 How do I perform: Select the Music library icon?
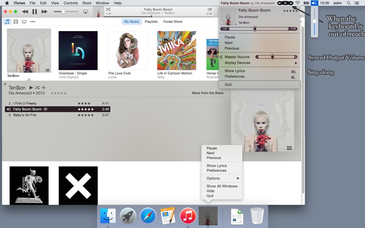[x=7, y=21]
